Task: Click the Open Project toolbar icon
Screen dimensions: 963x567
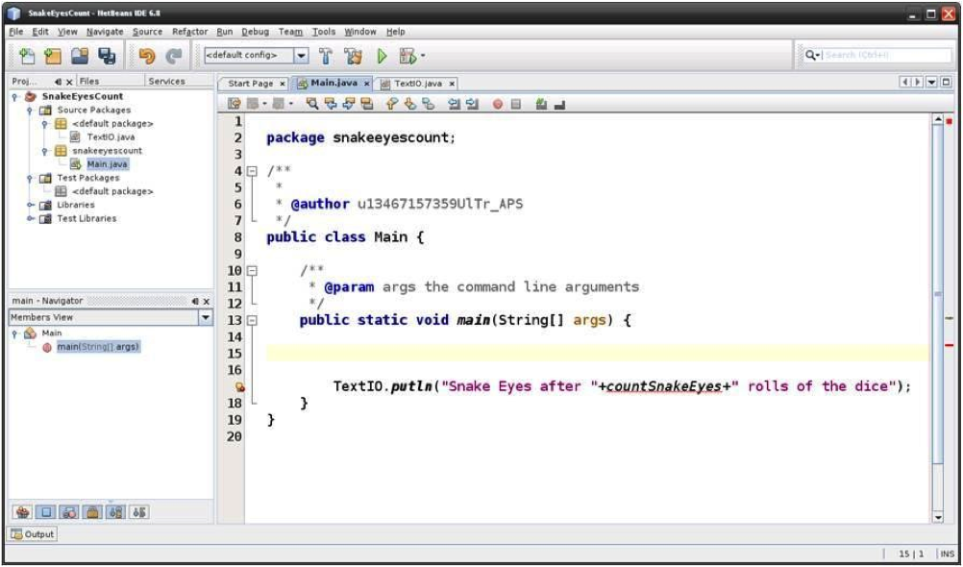Action: click(x=81, y=56)
